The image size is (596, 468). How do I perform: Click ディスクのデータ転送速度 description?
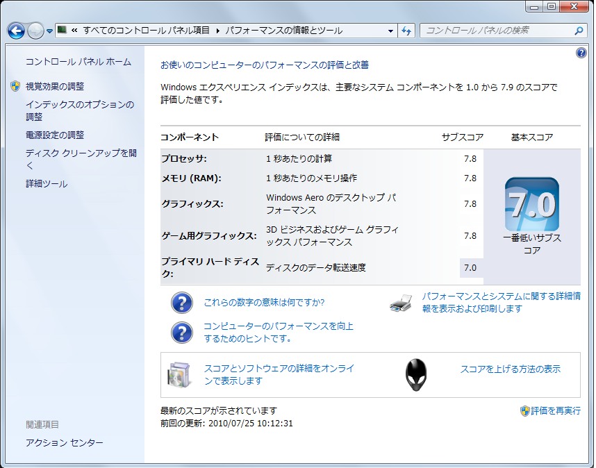click(x=315, y=268)
